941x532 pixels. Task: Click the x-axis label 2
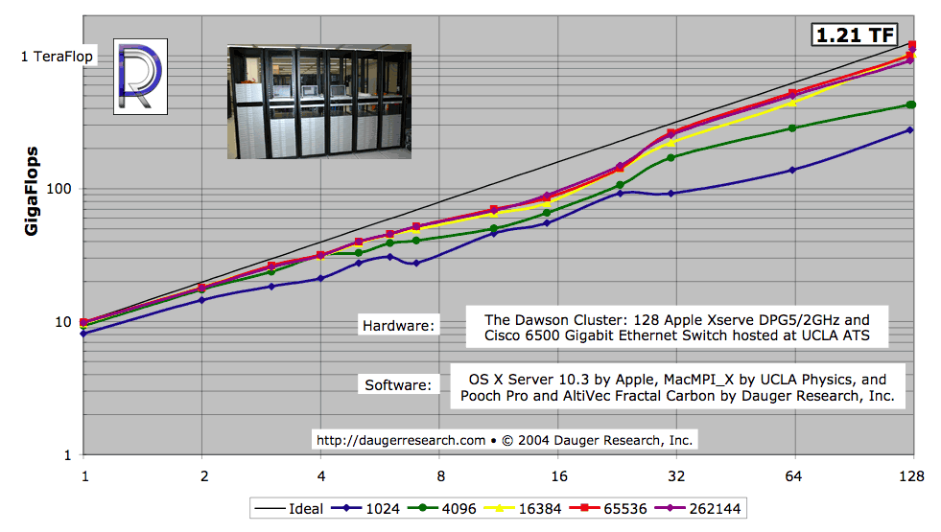pyautogui.click(x=204, y=476)
